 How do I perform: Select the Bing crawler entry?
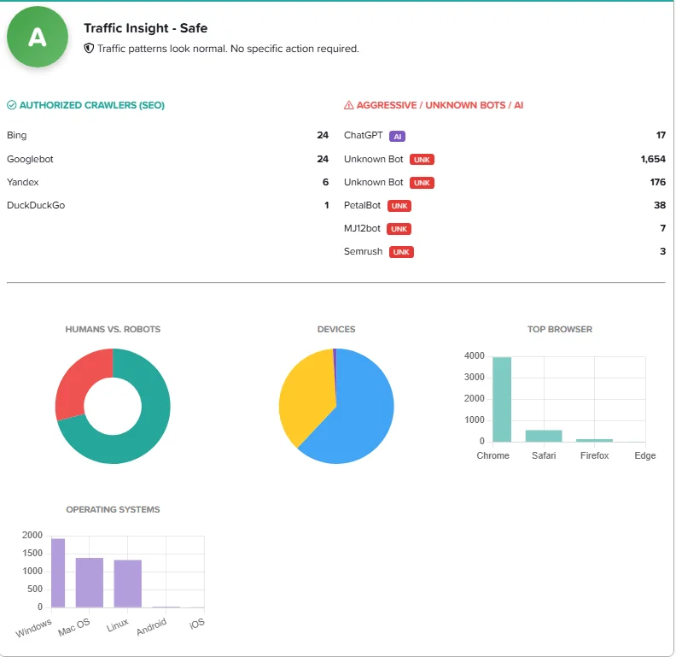pyautogui.click(x=16, y=135)
